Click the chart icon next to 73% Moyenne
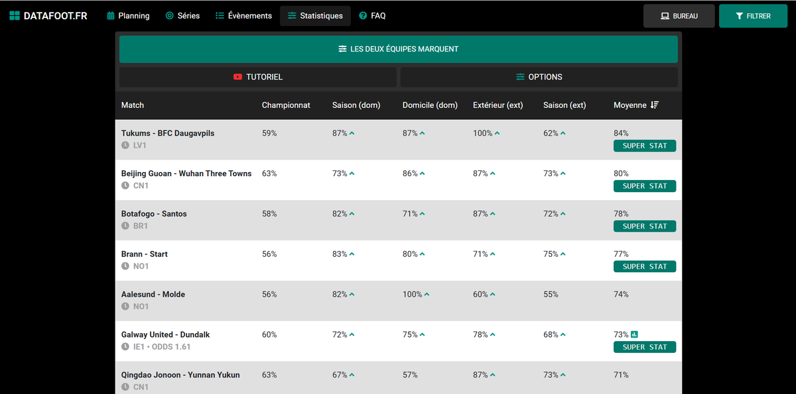 click(x=634, y=334)
